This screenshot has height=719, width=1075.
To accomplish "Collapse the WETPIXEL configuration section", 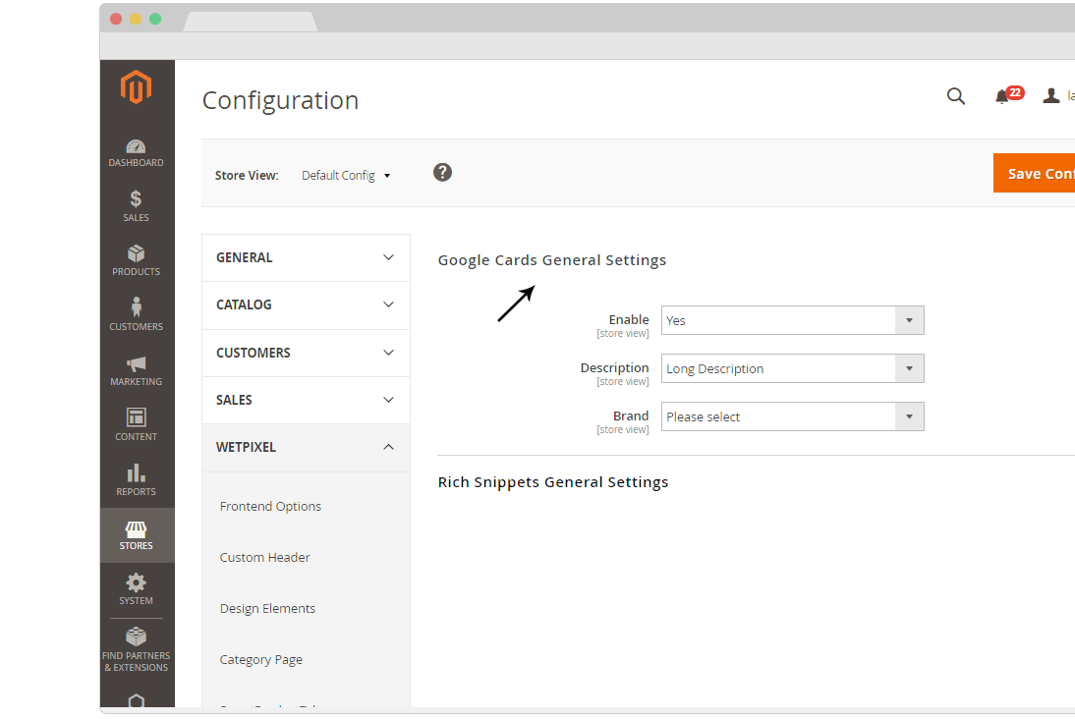I will coord(306,448).
